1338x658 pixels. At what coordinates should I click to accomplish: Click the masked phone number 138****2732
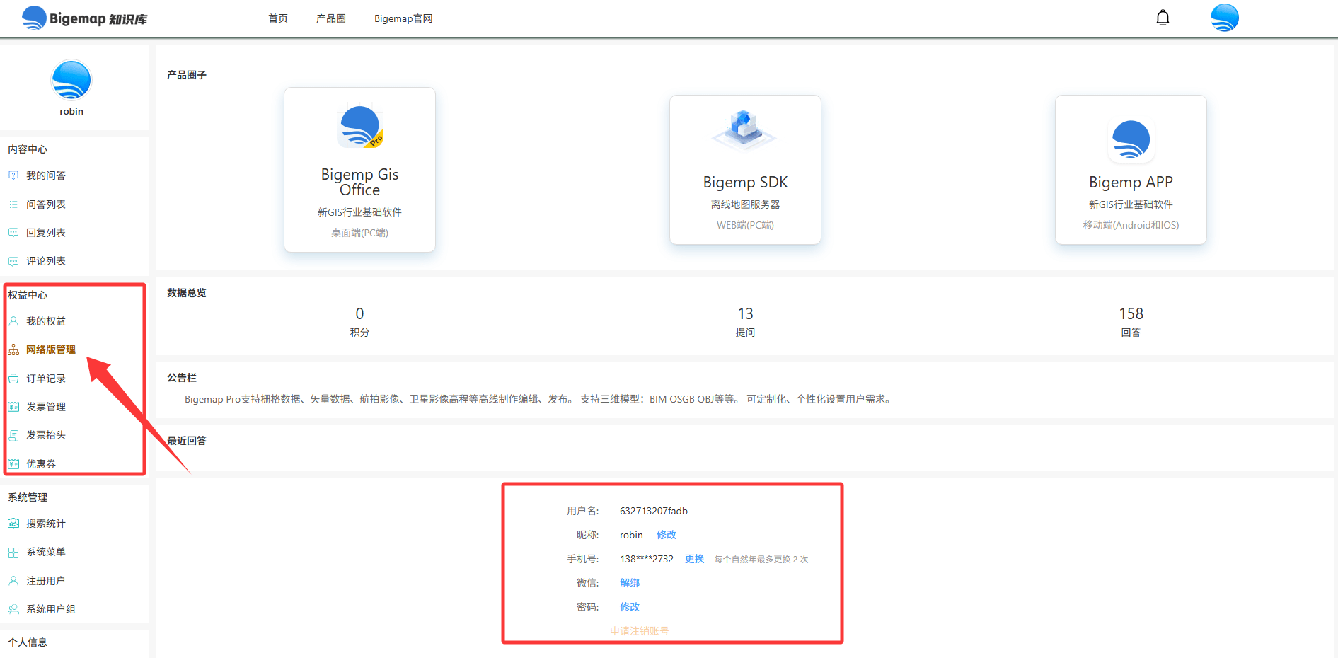(x=647, y=559)
